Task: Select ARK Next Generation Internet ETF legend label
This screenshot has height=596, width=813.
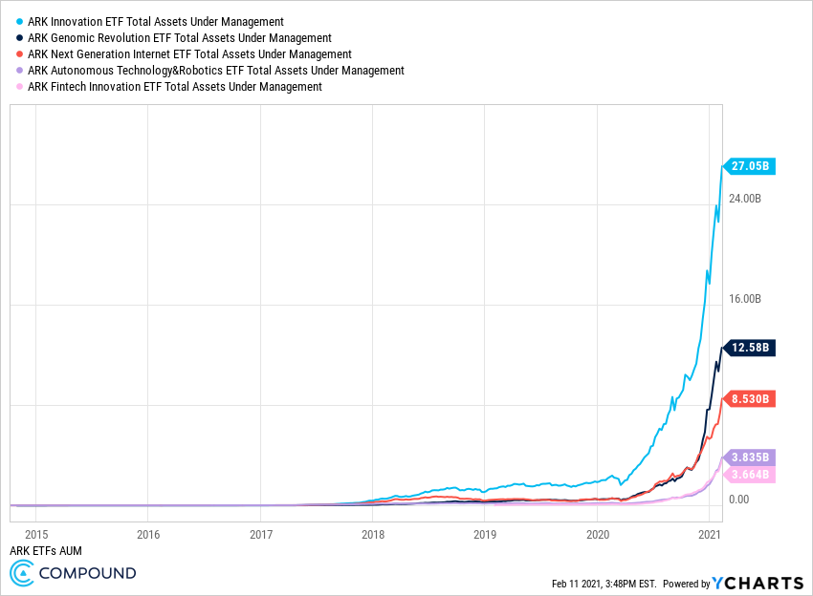Action: pyautogui.click(x=189, y=54)
